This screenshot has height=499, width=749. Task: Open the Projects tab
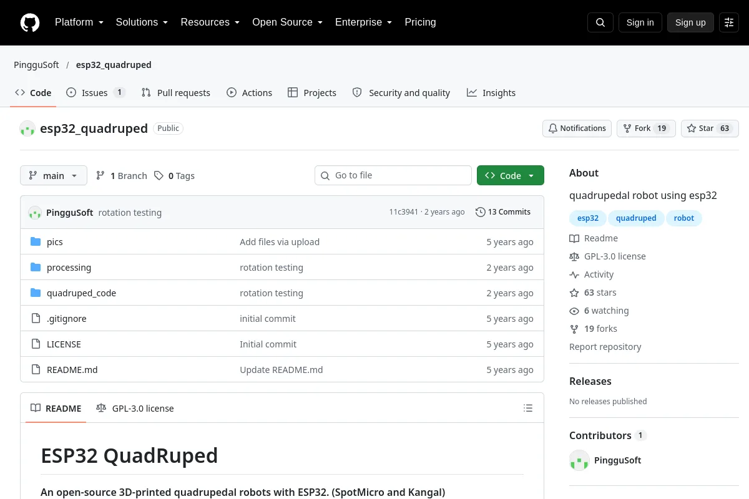[312, 93]
